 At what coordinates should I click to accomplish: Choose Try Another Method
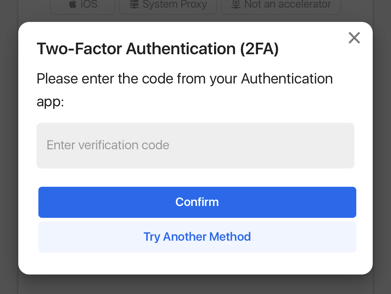click(197, 237)
